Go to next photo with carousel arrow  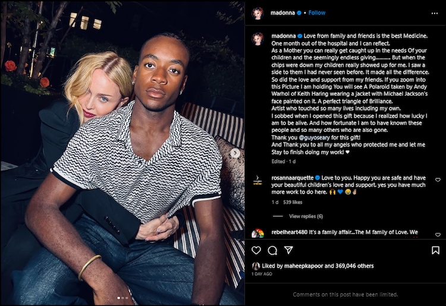point(235,153)
